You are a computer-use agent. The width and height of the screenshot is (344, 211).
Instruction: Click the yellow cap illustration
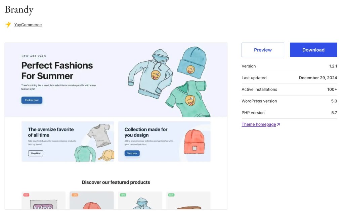(105, 155)
